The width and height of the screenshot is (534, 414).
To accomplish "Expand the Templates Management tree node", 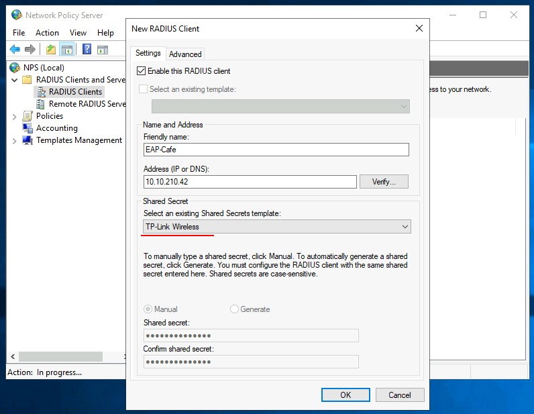I will tap(14, 141).
